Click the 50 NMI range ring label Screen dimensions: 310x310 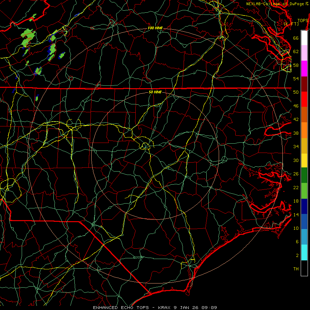click(155, 92)
